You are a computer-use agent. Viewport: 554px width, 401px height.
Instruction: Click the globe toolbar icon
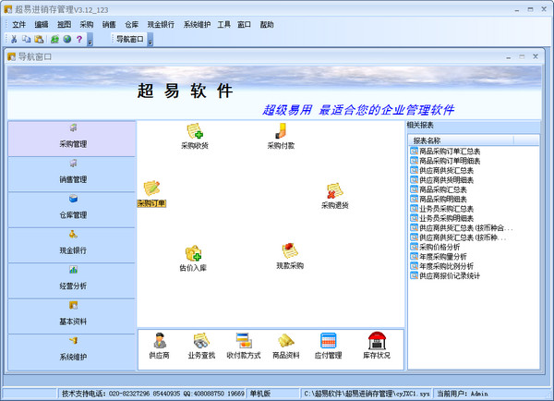67,39
